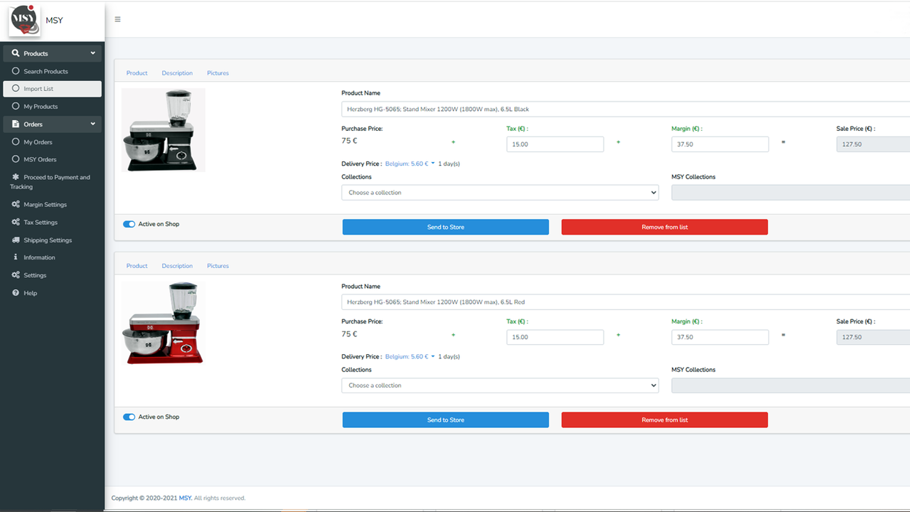Toggle Active on Shop for the Red mixer
The width and height of the screenshot is (910, 512).
tap(129, 416)
